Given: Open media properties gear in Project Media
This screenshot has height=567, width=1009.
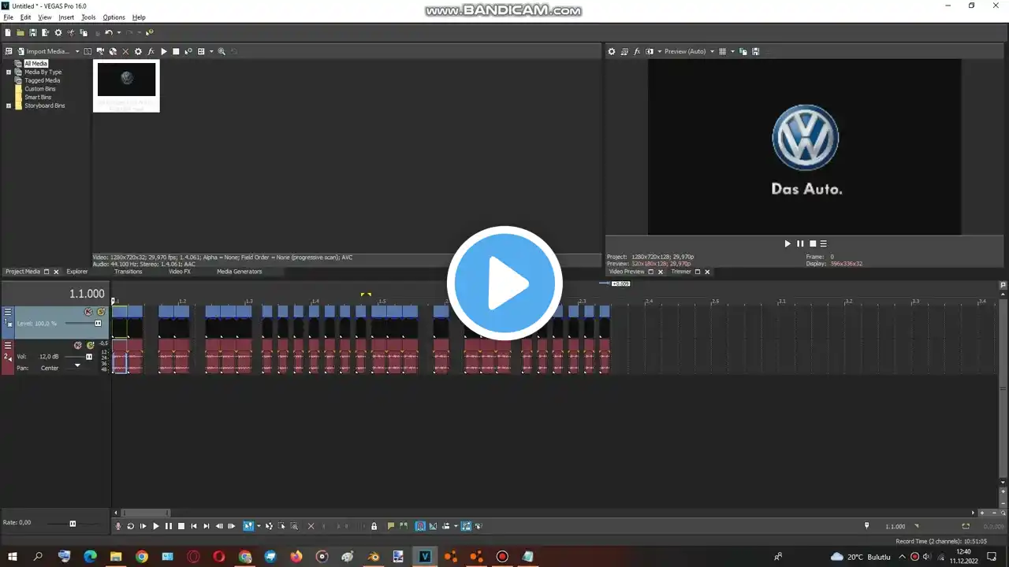Looking at the screenshot, I should 138,51.
